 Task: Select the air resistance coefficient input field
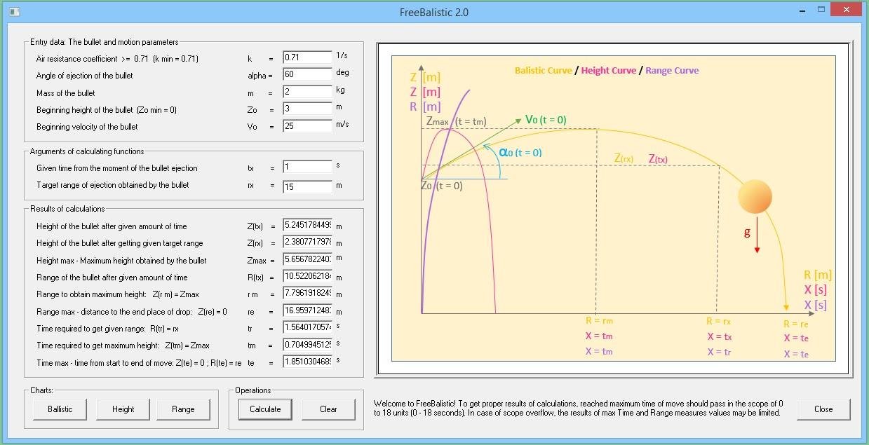306,57
